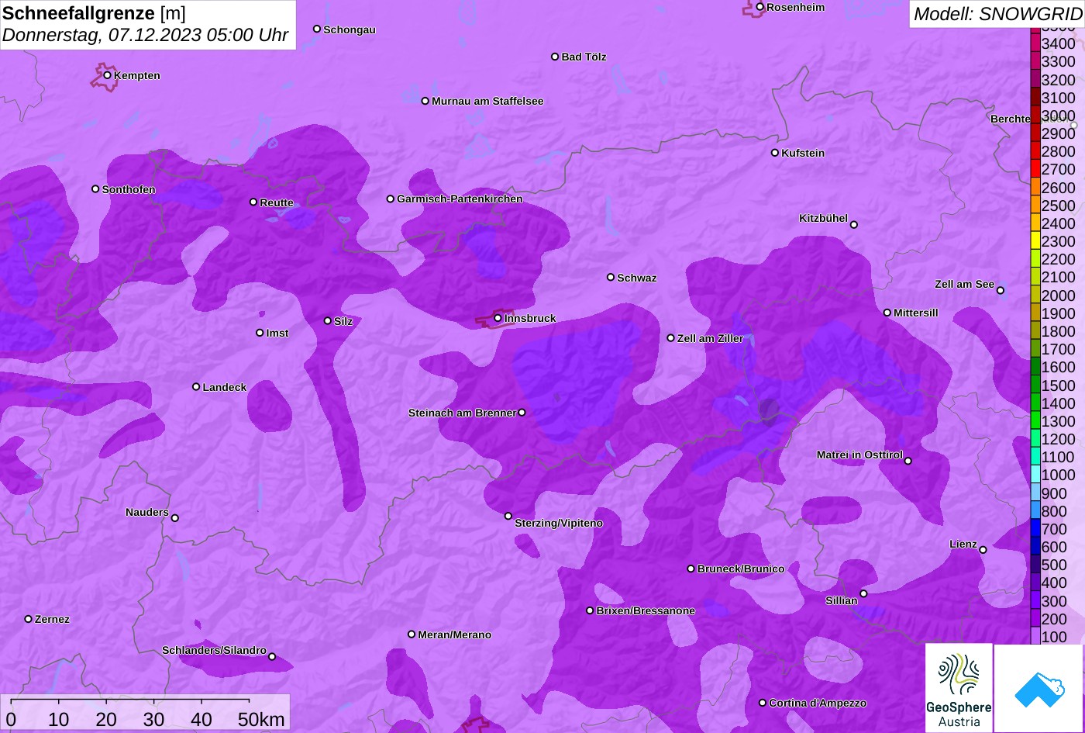Click the Kempten map marker circle
Viewport: 1085px width, 733px height.
click(x=108, y=75)
